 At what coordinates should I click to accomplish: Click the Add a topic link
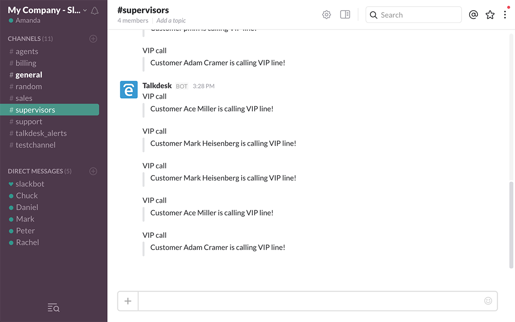[171, 21]
